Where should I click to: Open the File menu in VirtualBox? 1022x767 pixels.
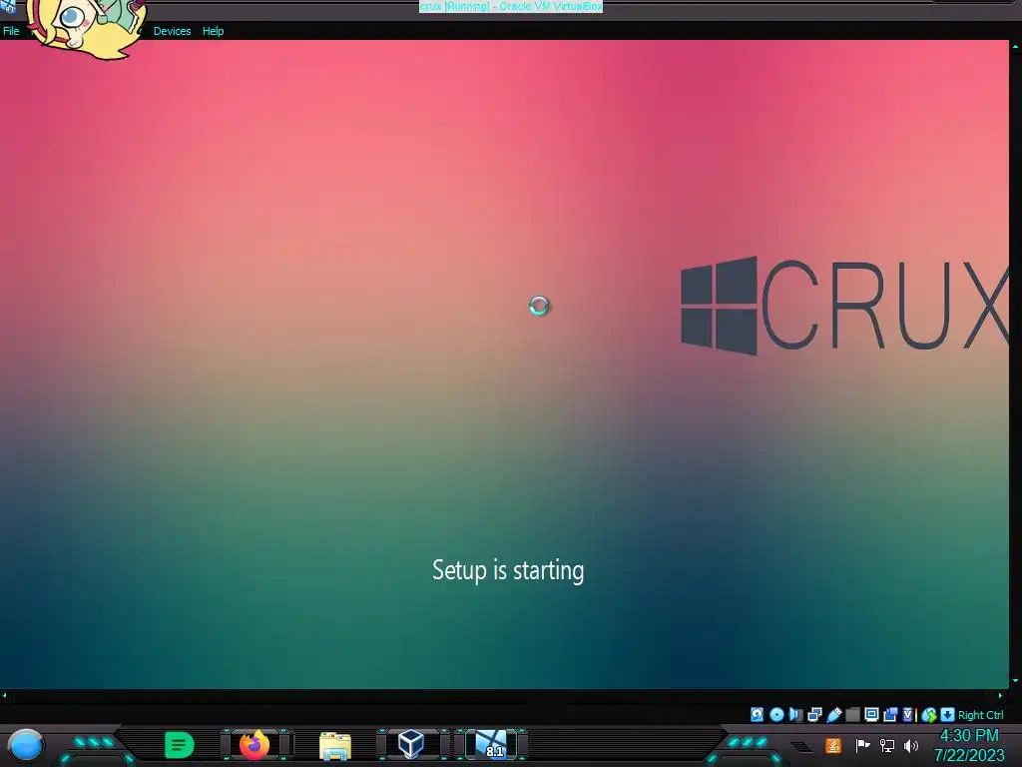pyautogui.click(x=11, y=31)
